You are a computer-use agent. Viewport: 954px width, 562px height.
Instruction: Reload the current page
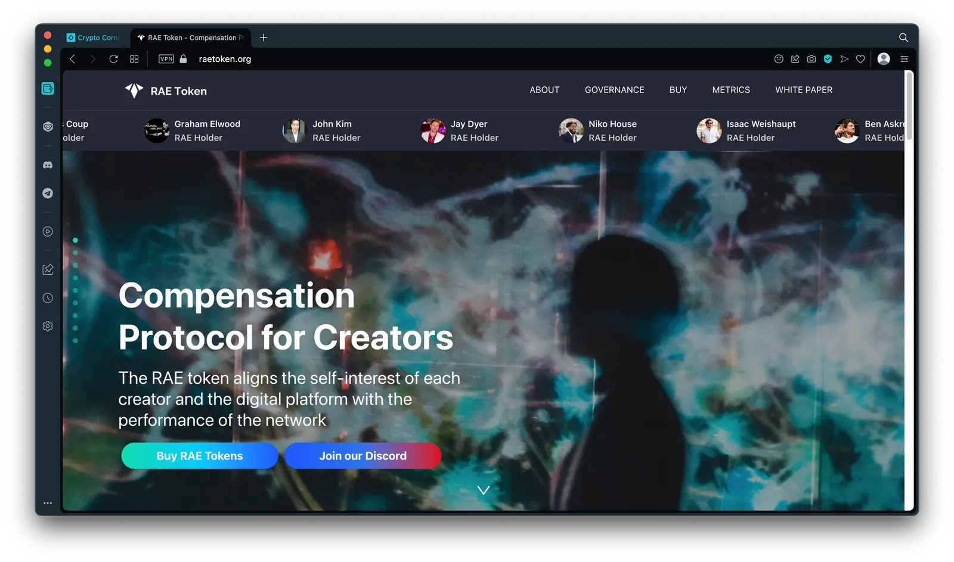pos(113,59)
